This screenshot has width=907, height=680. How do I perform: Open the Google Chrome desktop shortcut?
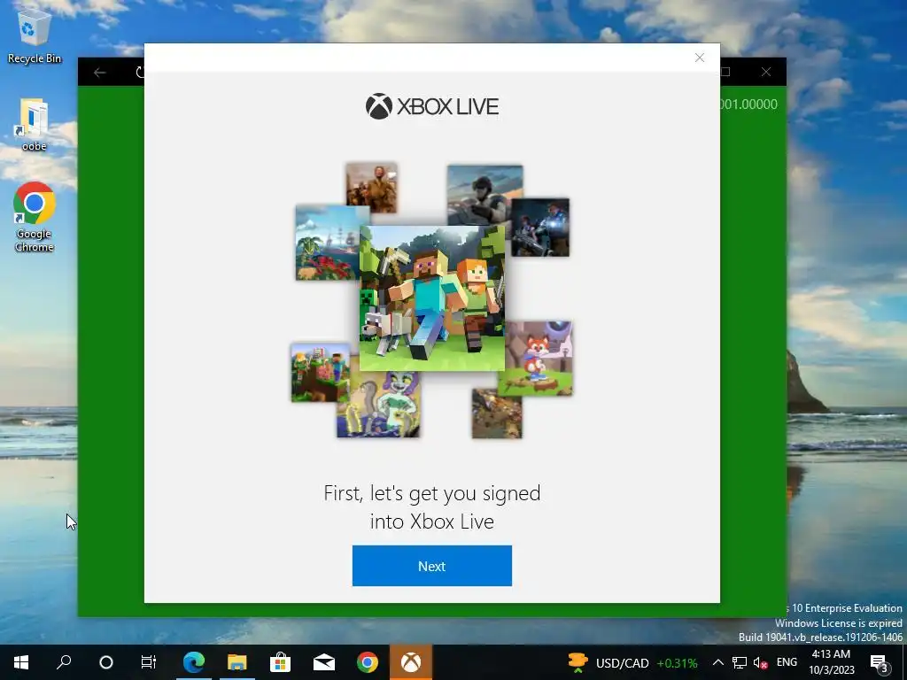pyautogui.click(x=35, y=217)
